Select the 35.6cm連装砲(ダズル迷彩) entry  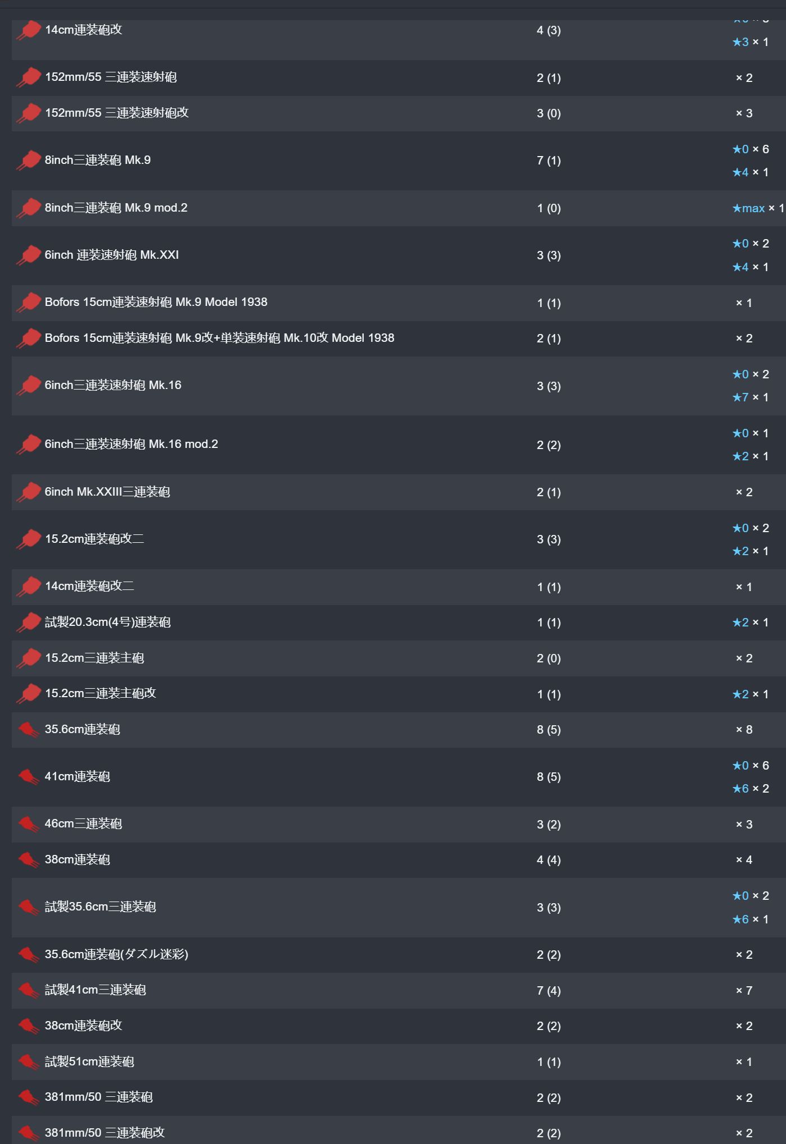(x=117, y=954)
